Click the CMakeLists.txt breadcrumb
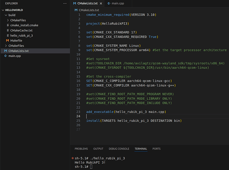The height and width of the screenshot is (170, 229). [x=89, y=10]
